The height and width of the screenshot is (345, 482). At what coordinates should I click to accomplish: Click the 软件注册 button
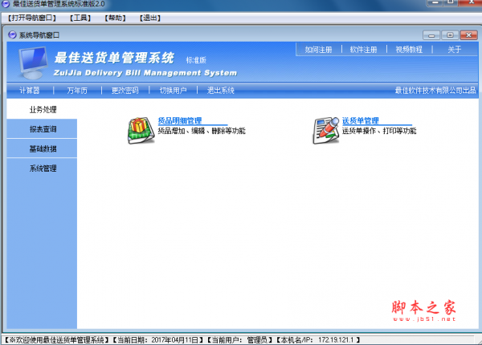(x=363, y=50)
